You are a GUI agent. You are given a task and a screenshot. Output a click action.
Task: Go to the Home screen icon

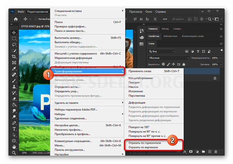click(x=16, y=19)
